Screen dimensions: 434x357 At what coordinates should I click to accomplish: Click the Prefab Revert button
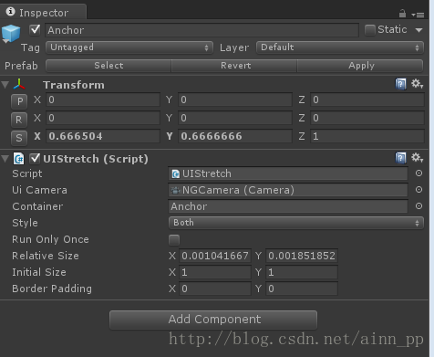pyautogui.click(x=234, y=66)
